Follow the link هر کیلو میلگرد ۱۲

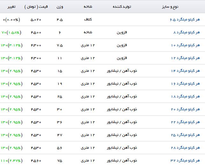[x=186, y=58]
